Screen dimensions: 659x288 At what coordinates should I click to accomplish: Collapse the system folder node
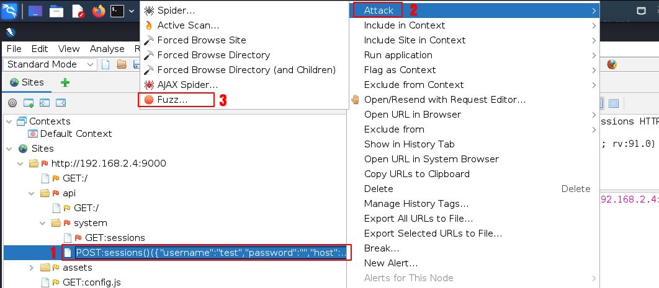[x=43, y=223]
